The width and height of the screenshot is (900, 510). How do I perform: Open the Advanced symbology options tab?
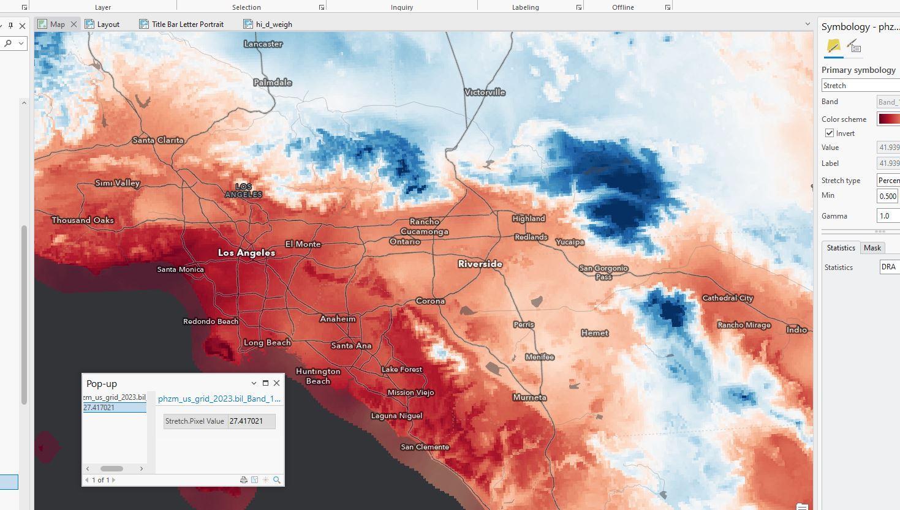pyautogui.click(x=854, y=46)
